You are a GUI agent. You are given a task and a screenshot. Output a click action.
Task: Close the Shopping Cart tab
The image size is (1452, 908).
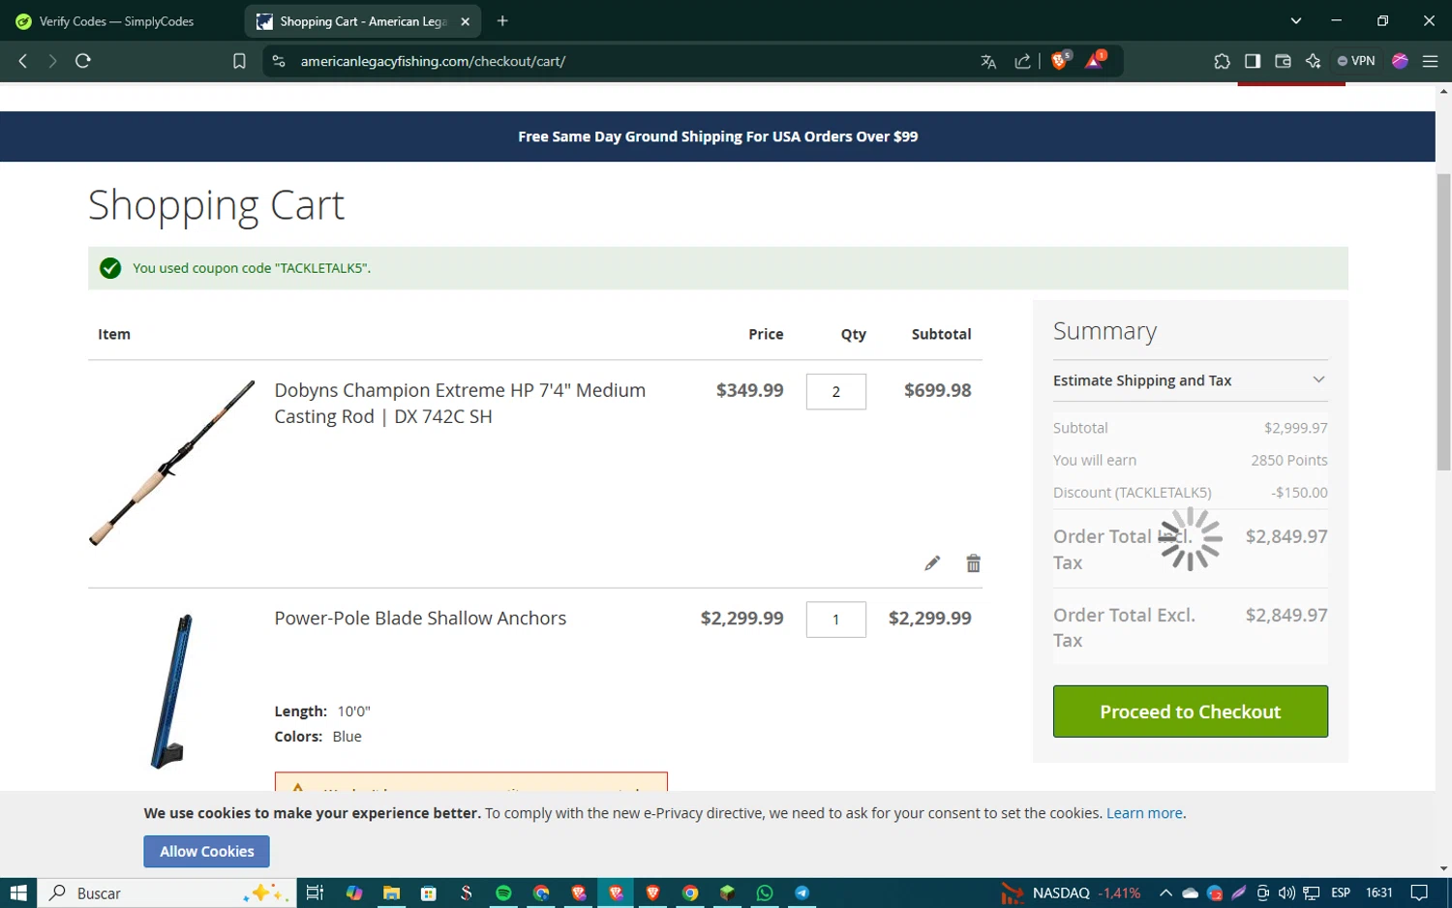[x=465, y=21]
